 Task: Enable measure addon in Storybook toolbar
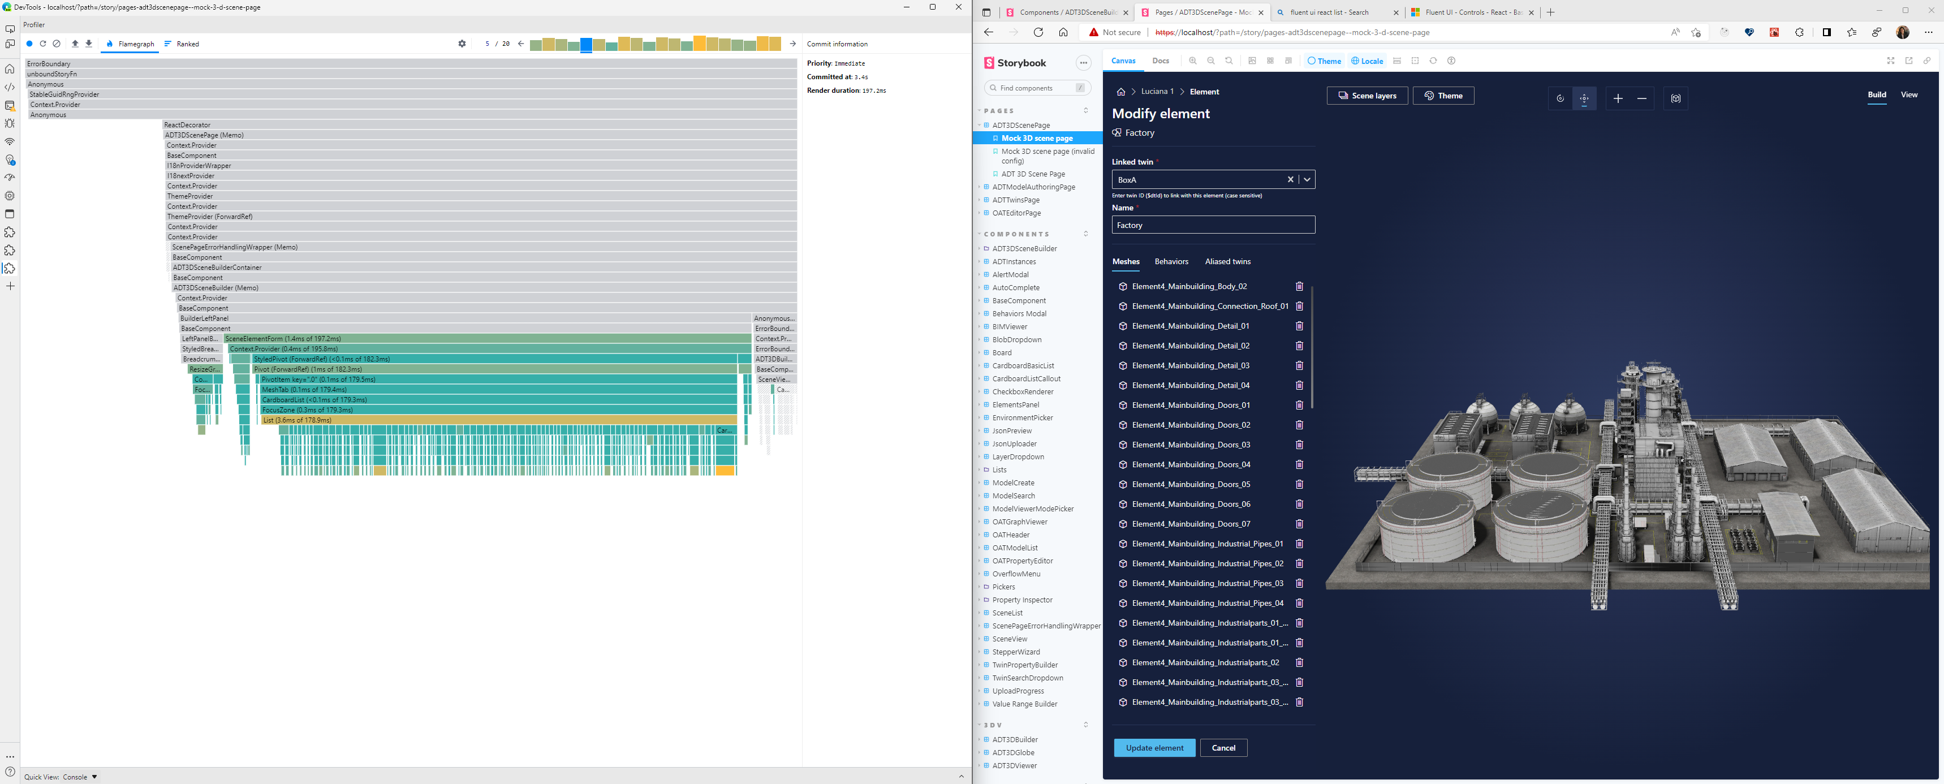[x=1397, y=61]
